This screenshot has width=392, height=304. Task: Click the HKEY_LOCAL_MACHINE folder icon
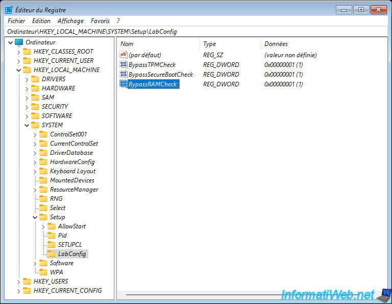tap(27, 70)
